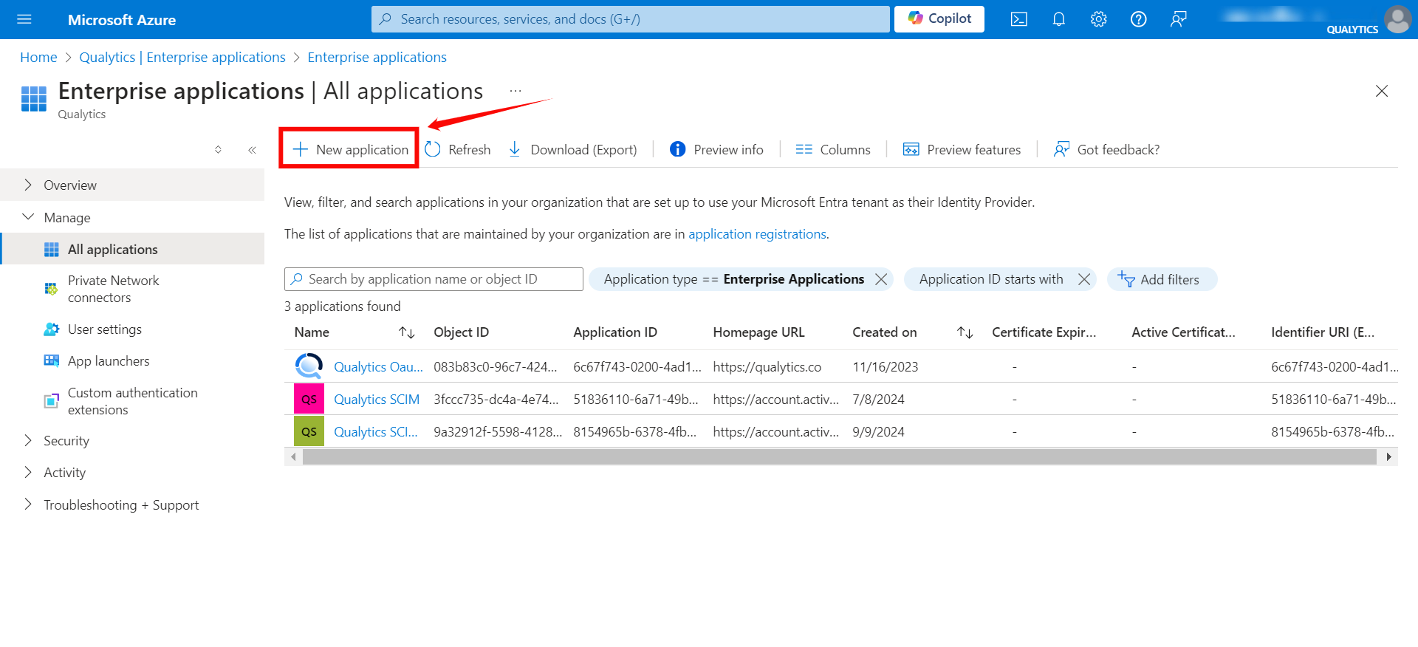
Task: Click Got feedback?
Action: [1107, 149]
